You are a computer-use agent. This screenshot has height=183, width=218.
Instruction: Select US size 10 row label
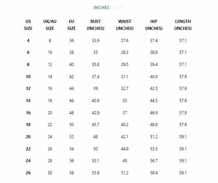click(x=28, y=77)
